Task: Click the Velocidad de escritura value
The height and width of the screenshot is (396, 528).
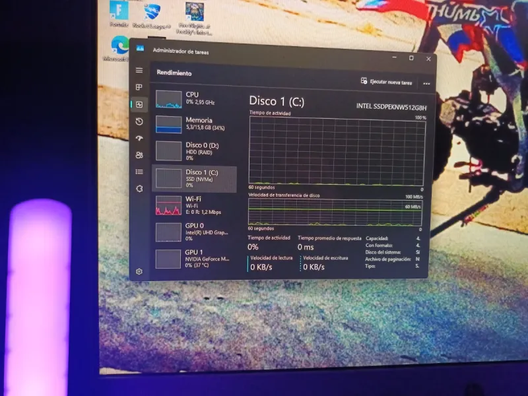Action: (314, 267)
